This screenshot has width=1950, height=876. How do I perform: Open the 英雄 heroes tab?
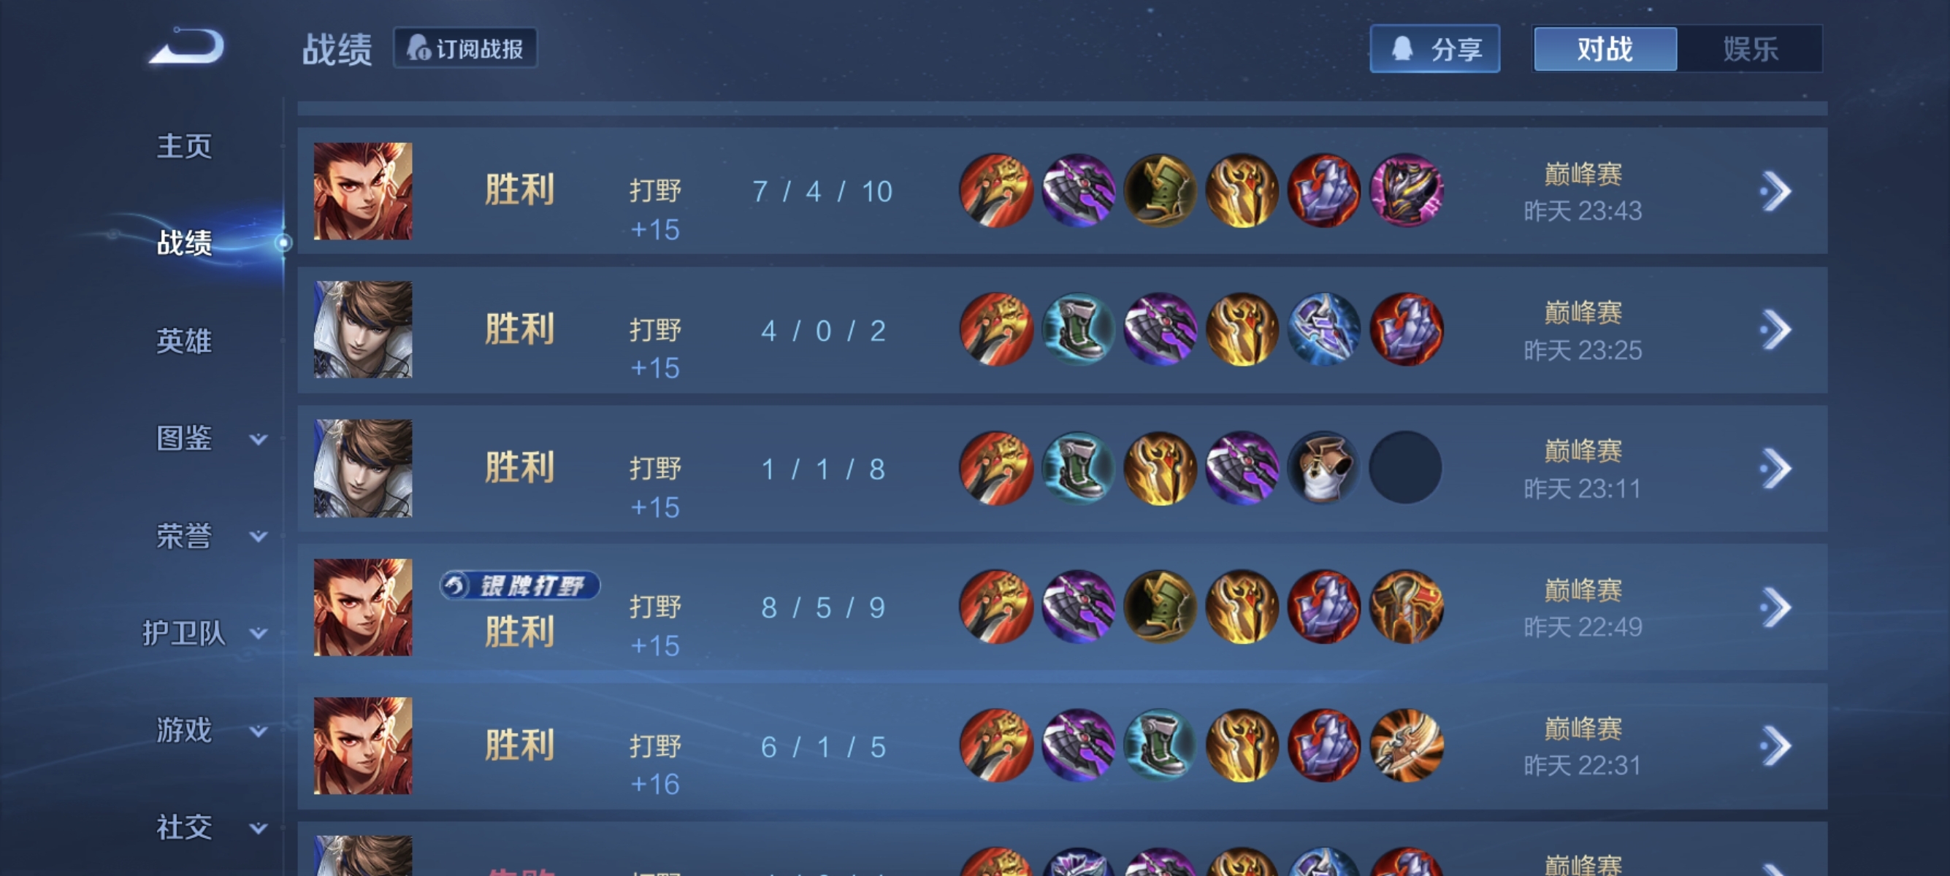pyautogui.click(x=184, y=340)
